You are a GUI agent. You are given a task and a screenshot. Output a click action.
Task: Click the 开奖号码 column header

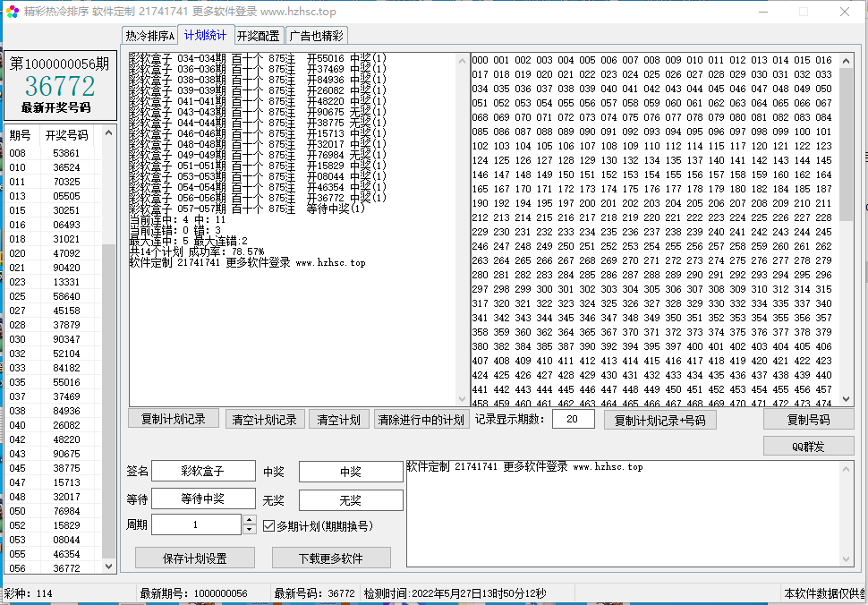pyautogui.click(x=66, y=135)
